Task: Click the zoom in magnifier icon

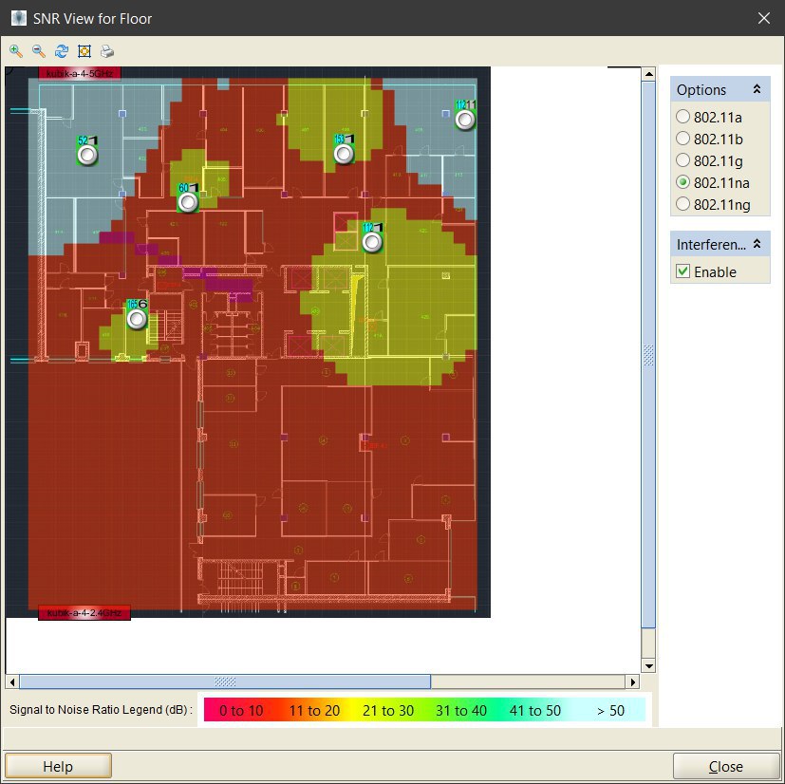Action: (16, 51)
